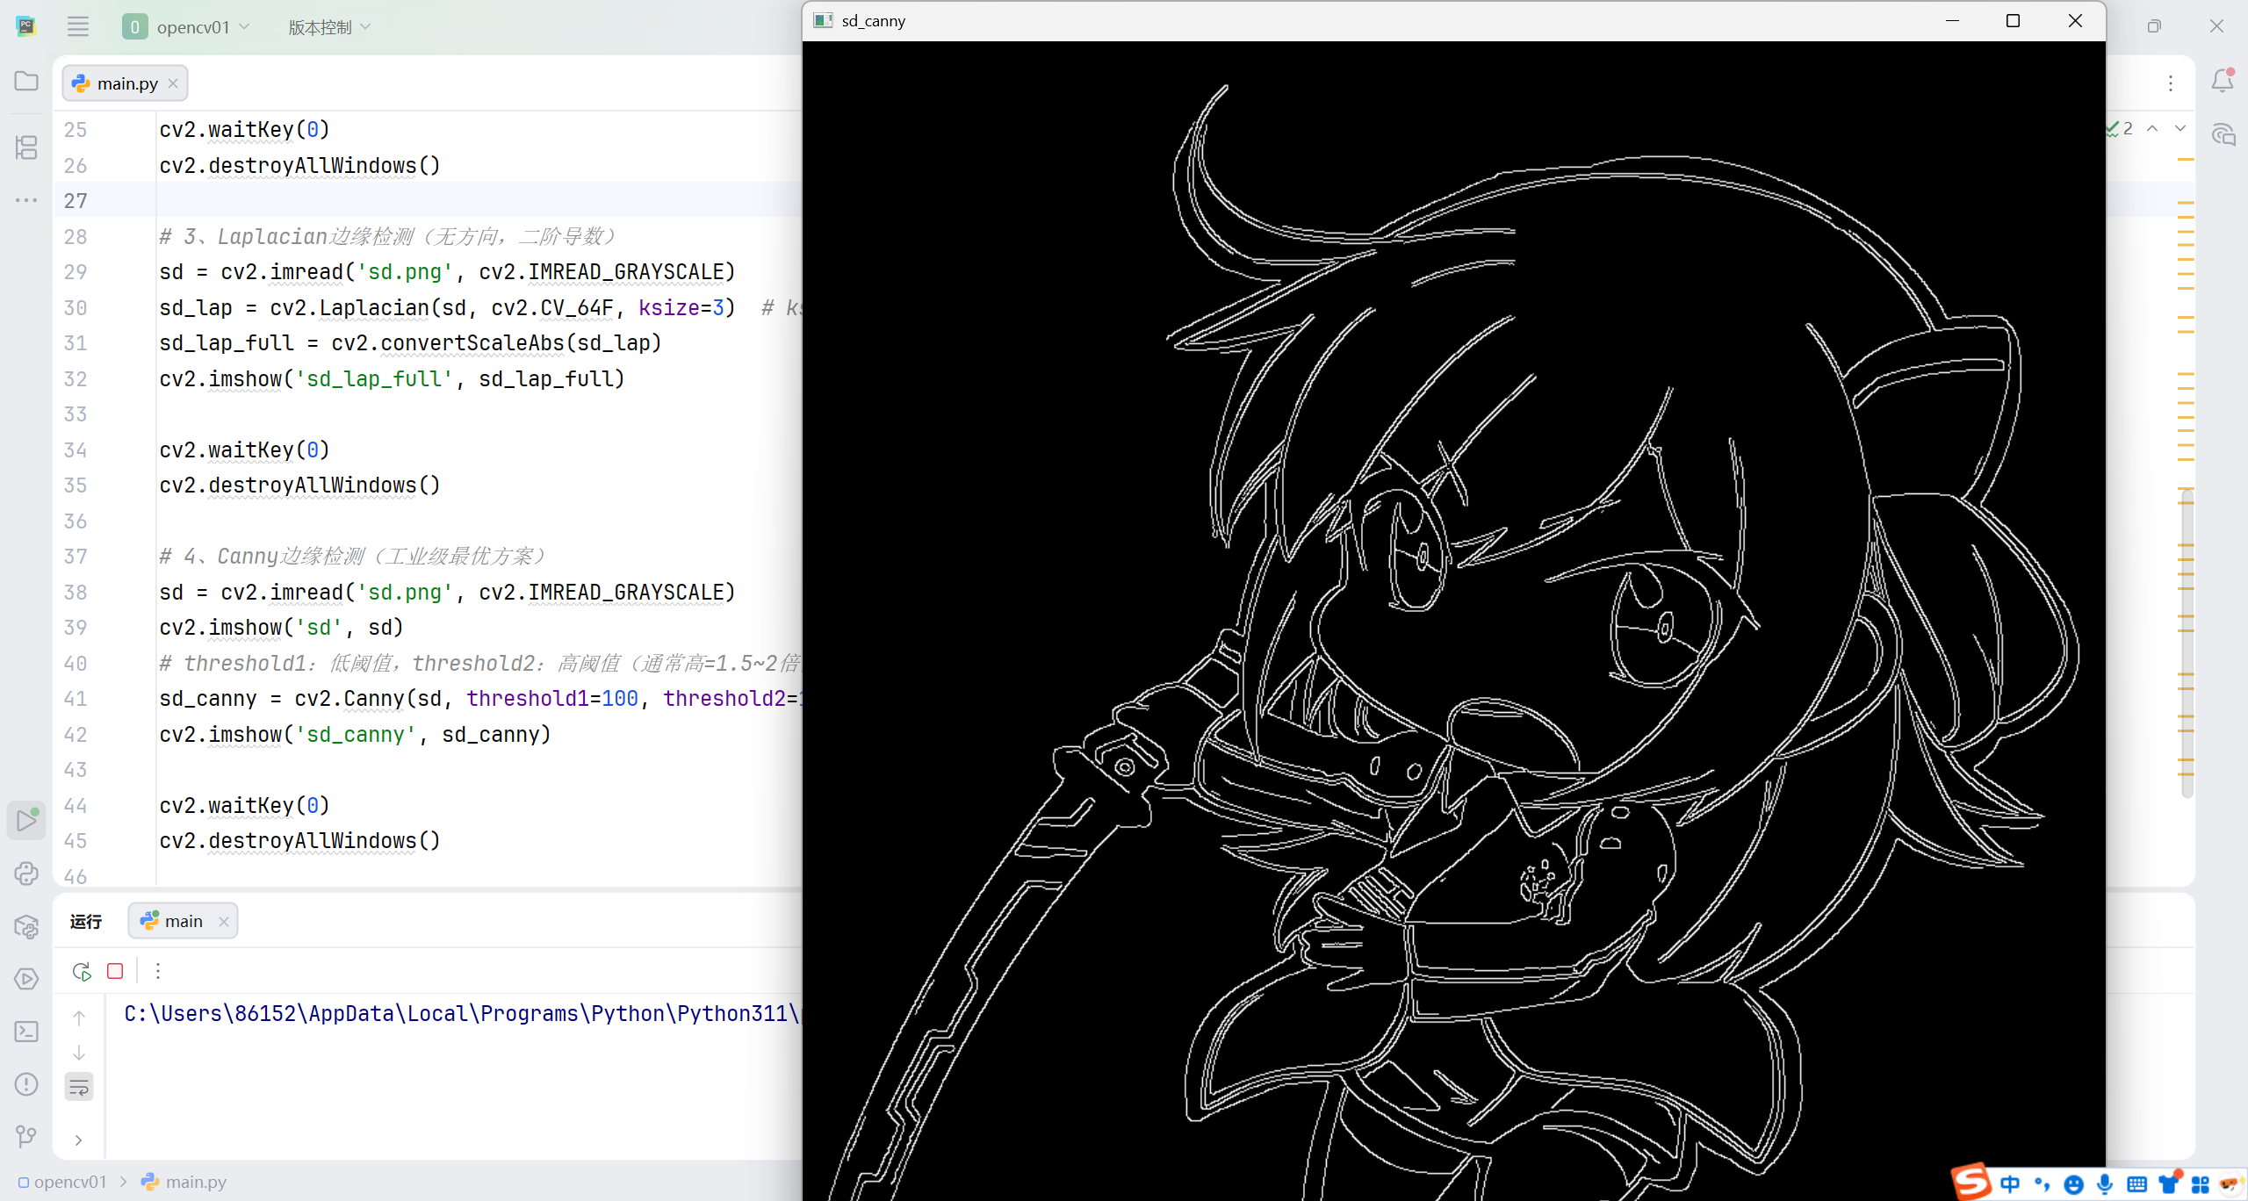Toggle soft-wrap in run console
This screenshot has width=2248, height=1201.
[79, 1087]
